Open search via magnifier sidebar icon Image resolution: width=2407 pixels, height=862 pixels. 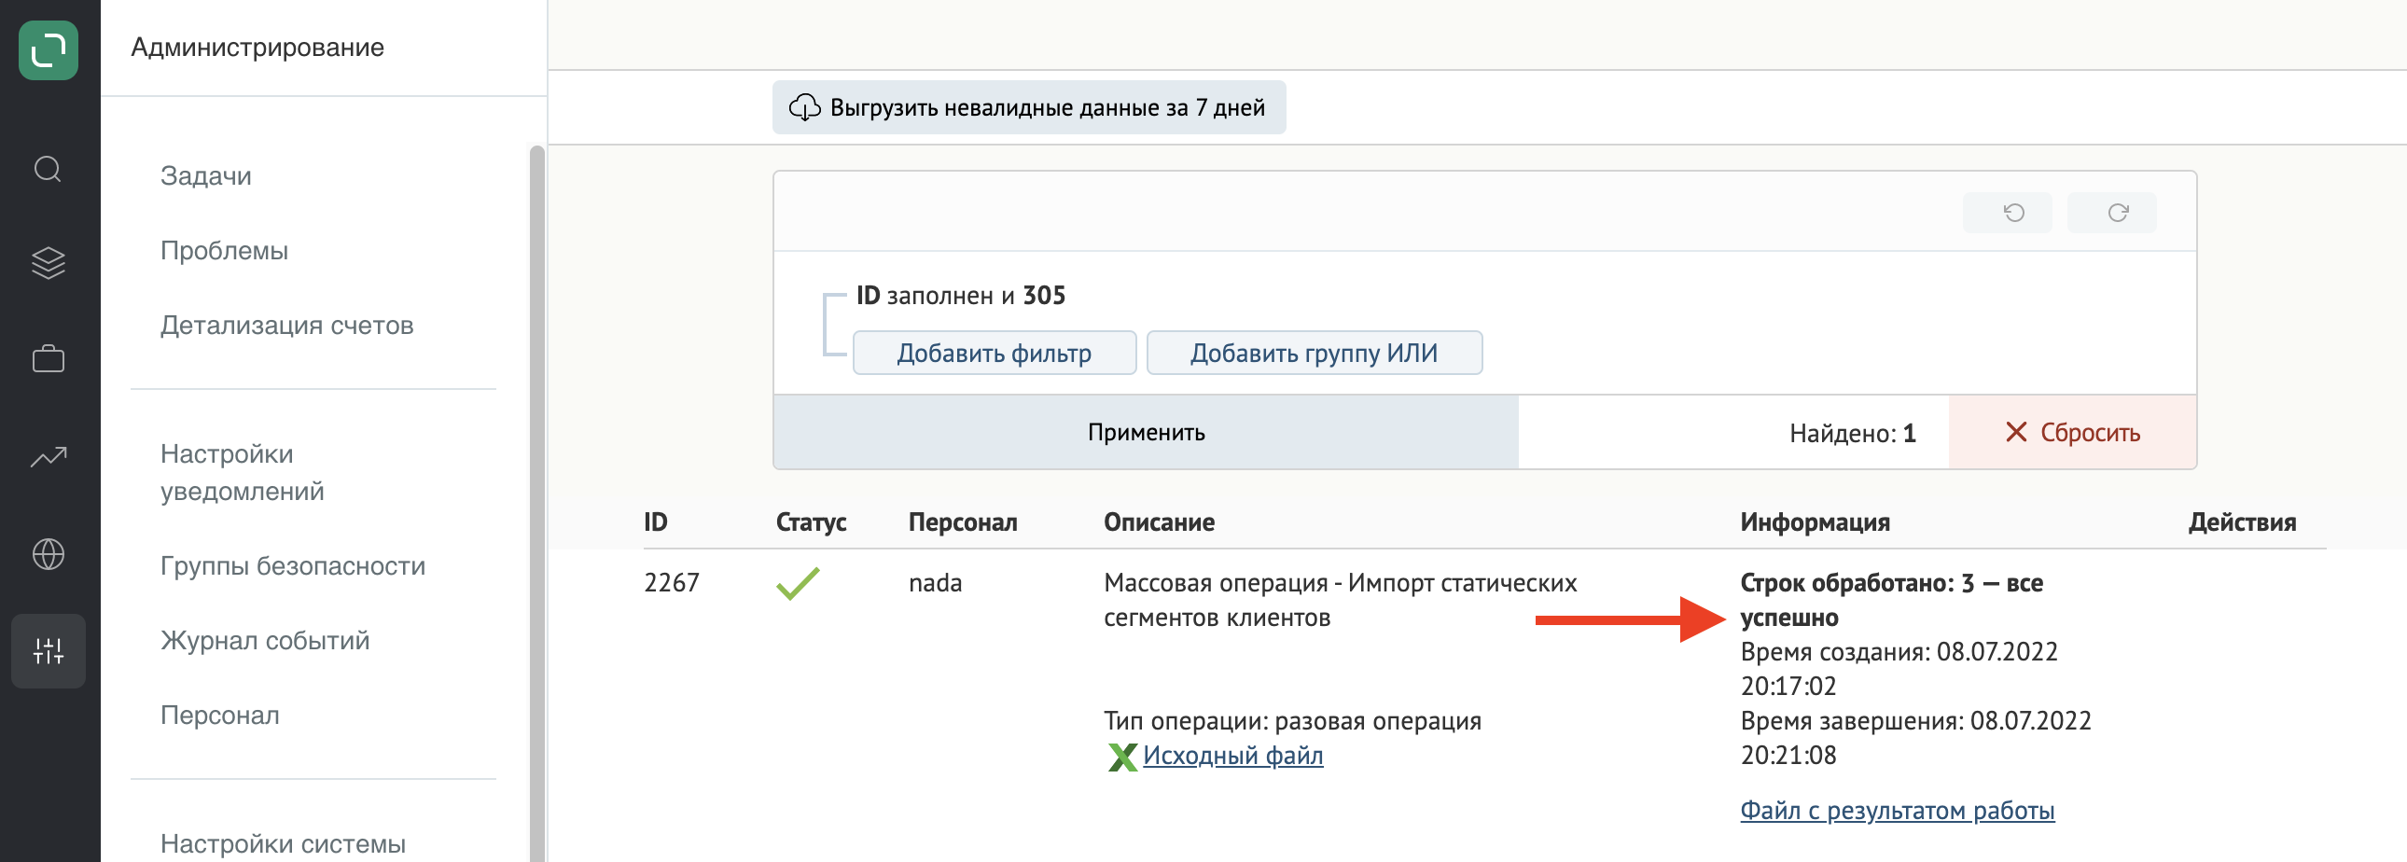click(x=49, y=170)
